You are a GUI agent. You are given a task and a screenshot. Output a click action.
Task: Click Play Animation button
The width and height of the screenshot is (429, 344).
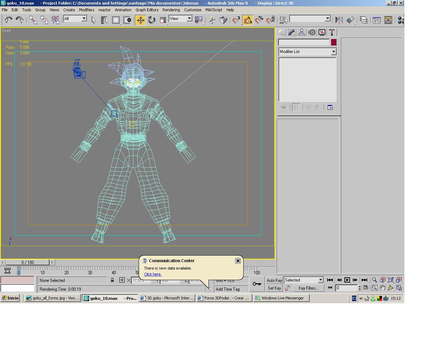[x=347, y=280]
